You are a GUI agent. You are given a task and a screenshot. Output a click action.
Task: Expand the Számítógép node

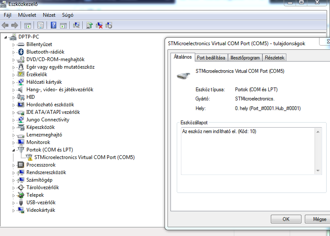(13, 180)
